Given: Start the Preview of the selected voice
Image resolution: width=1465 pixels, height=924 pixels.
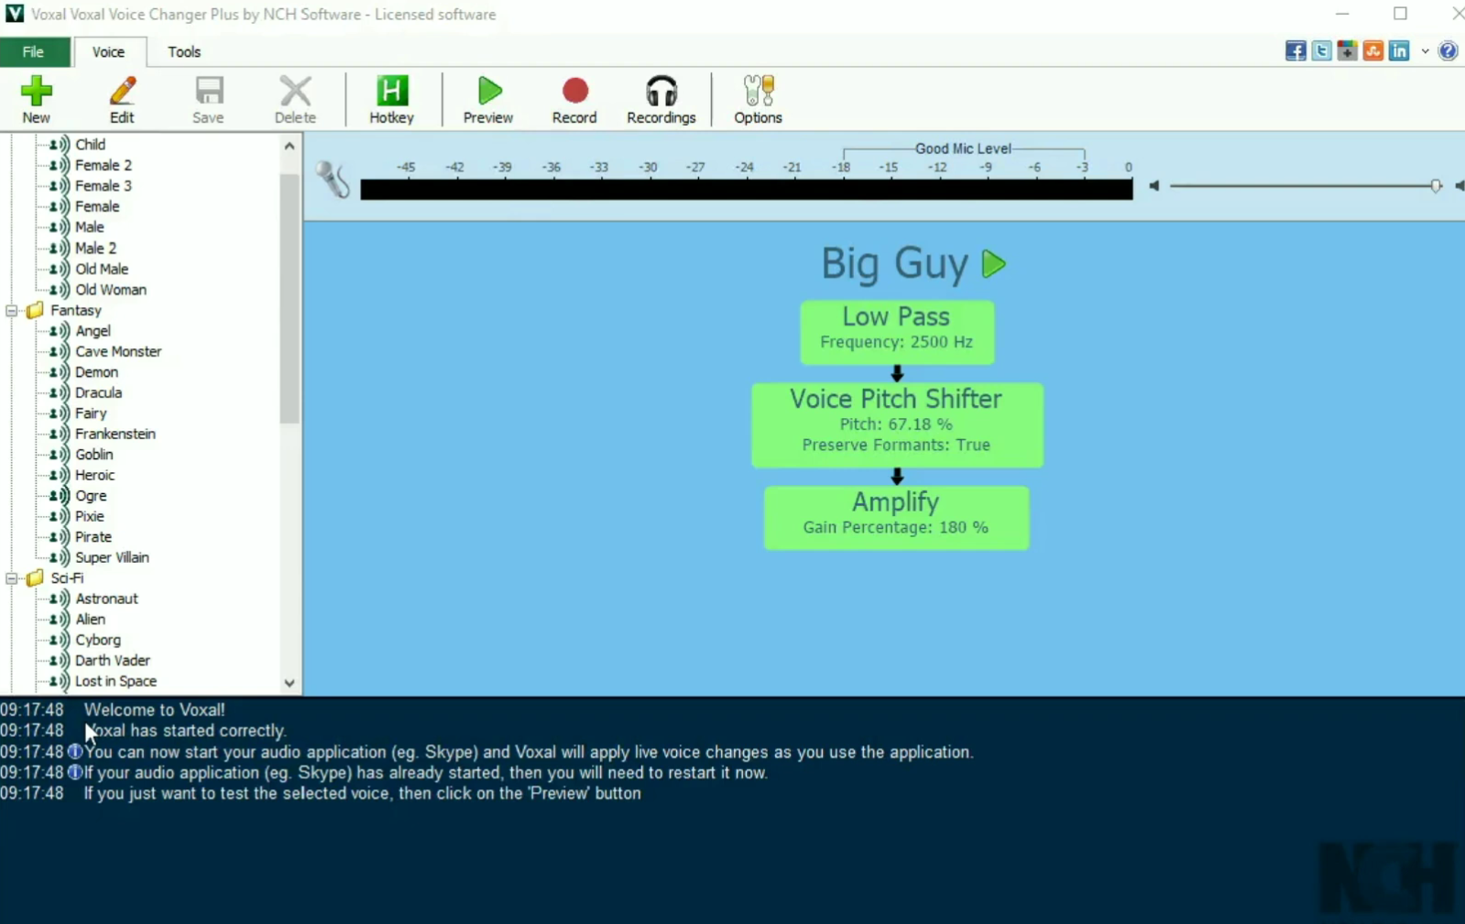Looking at the screenshot, I should pos(488,99).
